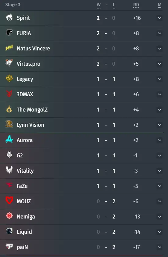Open the Lynn Vision team link
The height and width of the screenshot is (257, 168).
(30, 125)
